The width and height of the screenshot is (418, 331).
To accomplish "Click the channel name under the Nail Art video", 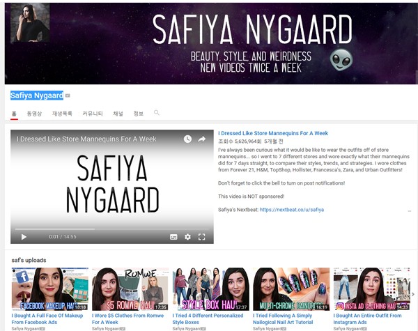I will (268, 329).
